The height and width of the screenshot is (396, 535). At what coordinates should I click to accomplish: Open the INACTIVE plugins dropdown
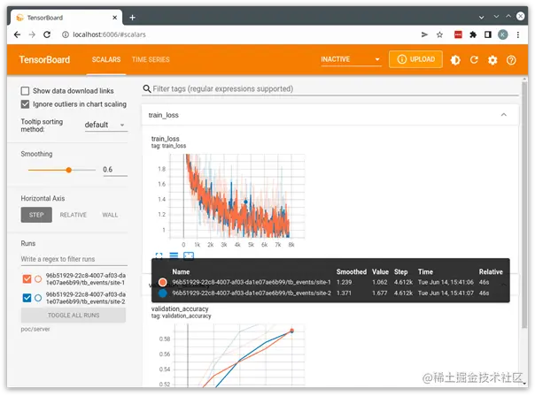pyautogui.click(x=351, y=59)
